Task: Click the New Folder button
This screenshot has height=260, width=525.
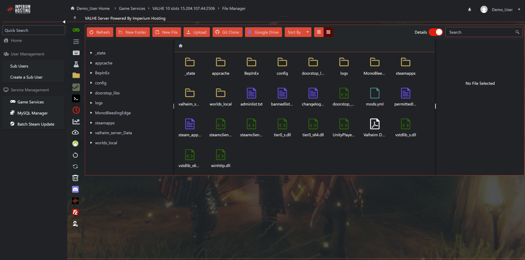Action: [x=133, y=32]
